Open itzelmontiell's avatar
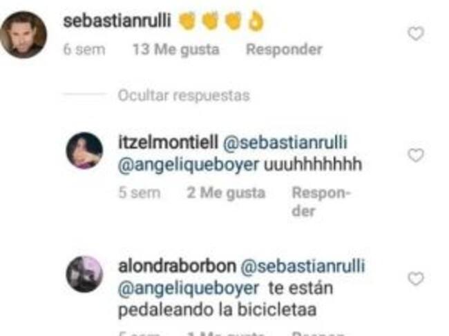Viewport: 449px width, 336px height. tap(84, 150)
